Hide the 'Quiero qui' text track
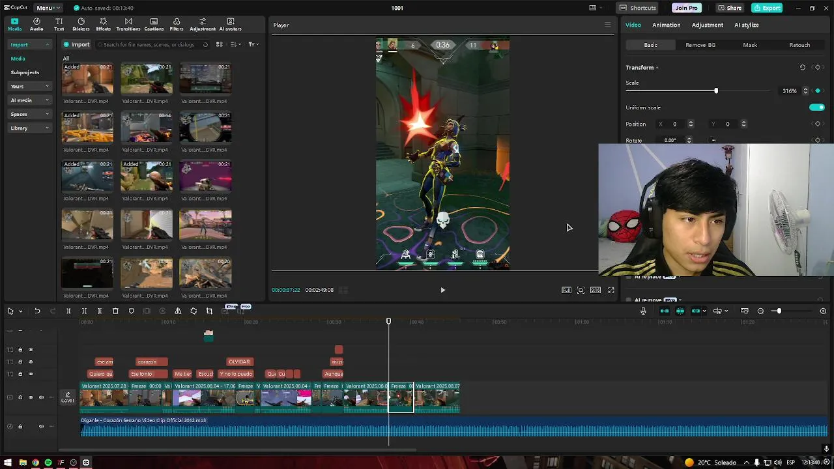834x469 pixels. click(x=31, y=374)
